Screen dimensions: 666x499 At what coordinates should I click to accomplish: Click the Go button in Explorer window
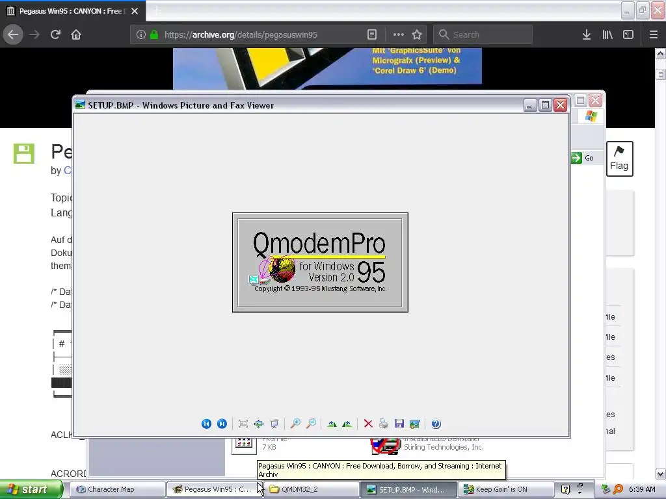[x=583, y=158]
